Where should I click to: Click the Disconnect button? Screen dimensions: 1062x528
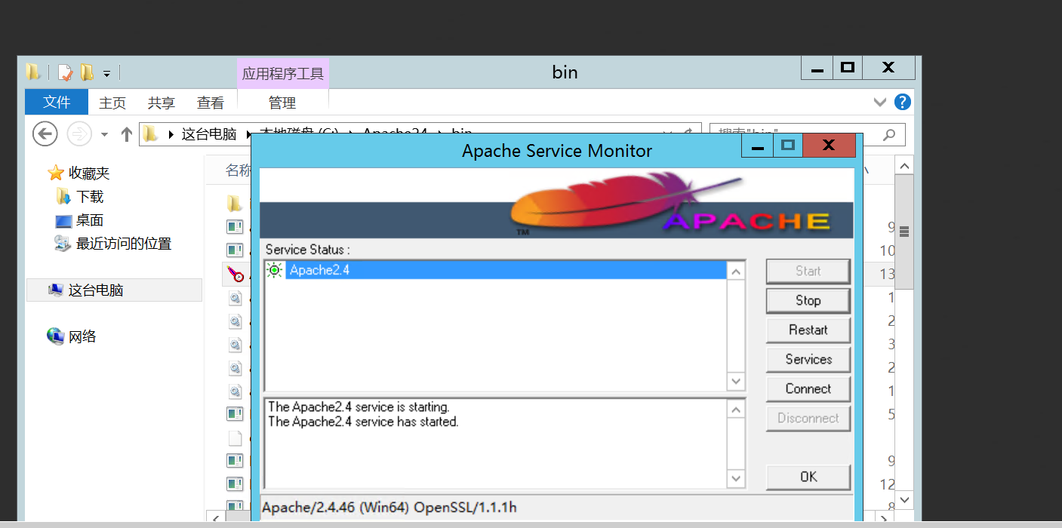pos(808,418)
